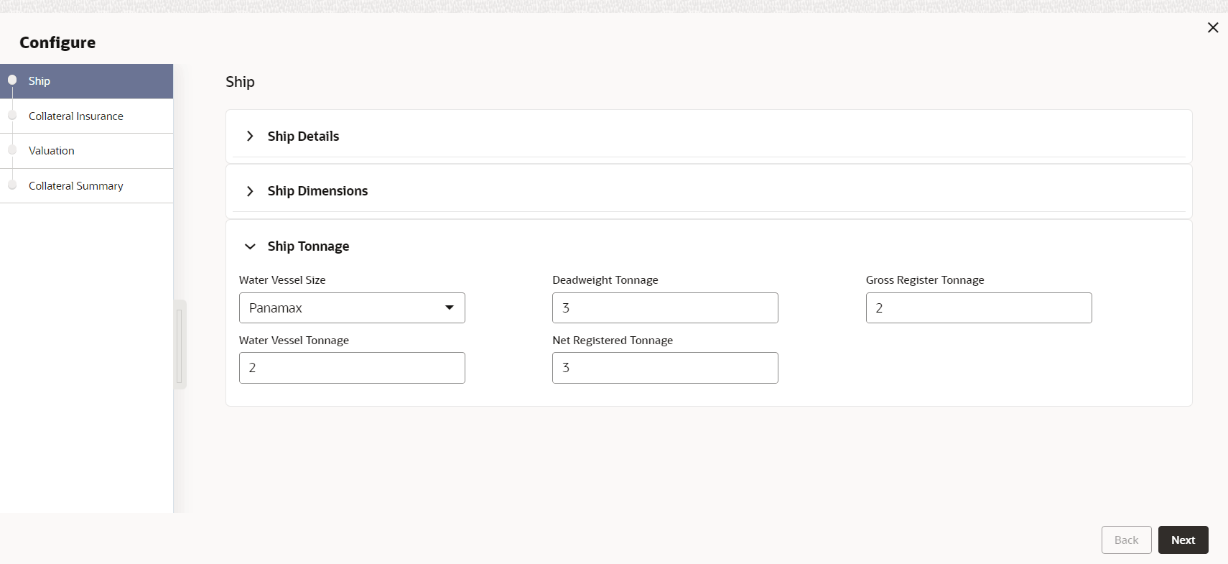This screenshot has height=564, width=1228.
Task: Collapse the Ship Tonnage section chevron
Action: click(250, 246)
